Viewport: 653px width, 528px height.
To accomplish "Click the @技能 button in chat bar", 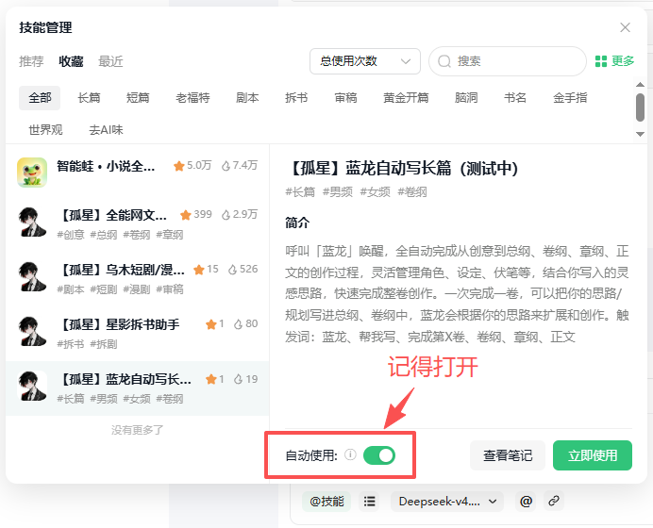I will point(326,502).
